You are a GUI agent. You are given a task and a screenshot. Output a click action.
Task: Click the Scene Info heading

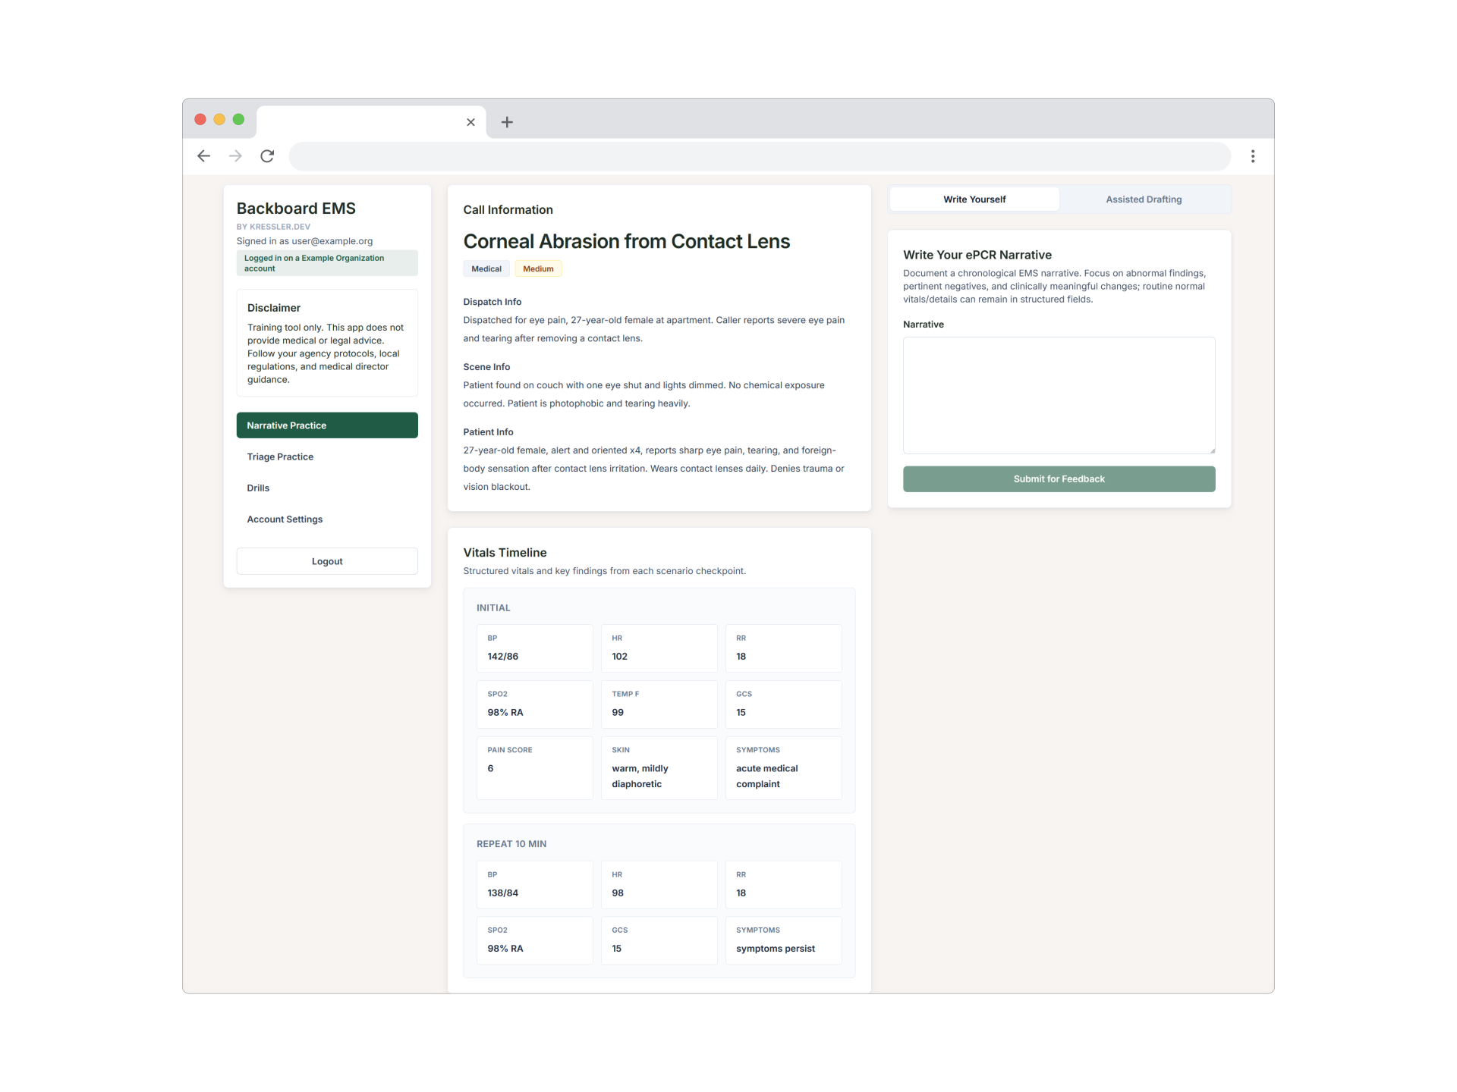click(x=486, y=367)
